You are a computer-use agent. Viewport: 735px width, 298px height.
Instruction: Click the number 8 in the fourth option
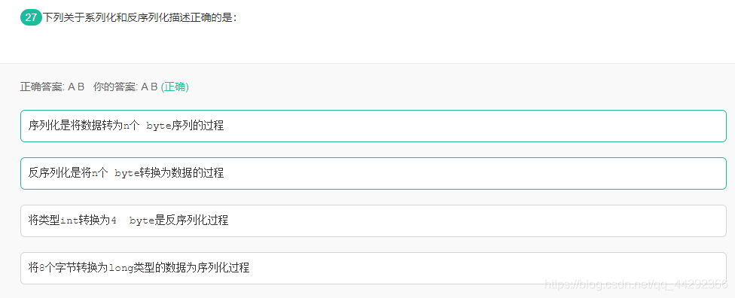pyautogui.click(x=41, y=269)
